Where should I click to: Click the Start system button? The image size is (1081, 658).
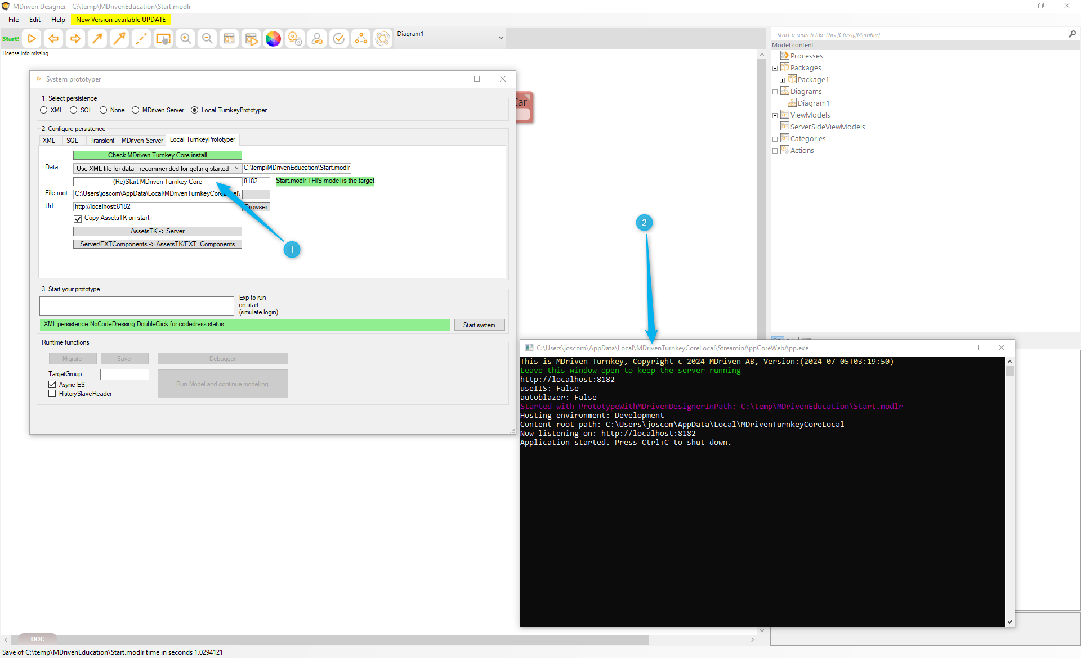(479, 325)
